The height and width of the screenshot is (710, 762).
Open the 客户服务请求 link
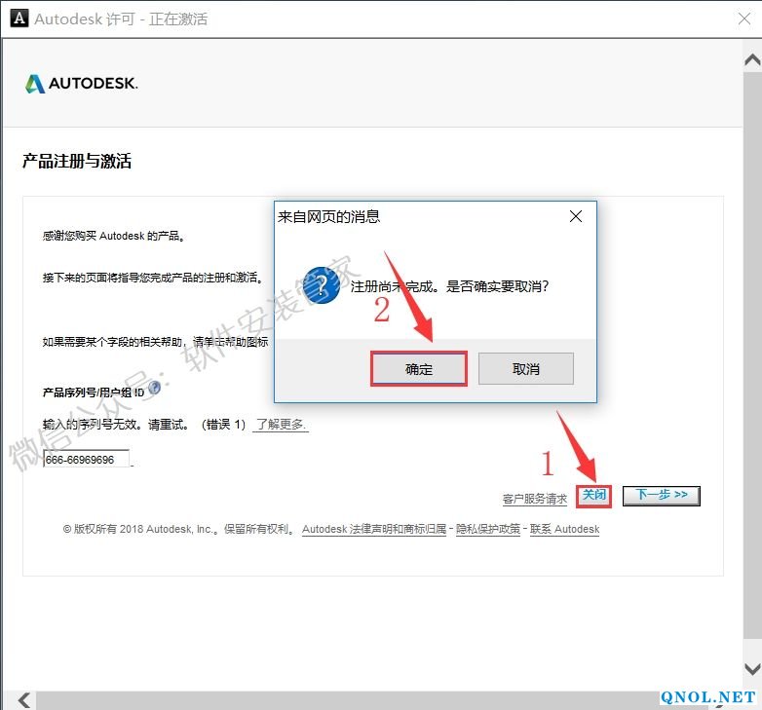534,499
